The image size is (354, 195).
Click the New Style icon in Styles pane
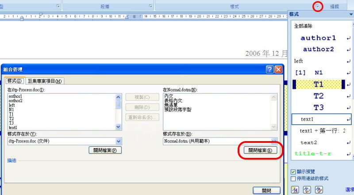tap(296, 190)
